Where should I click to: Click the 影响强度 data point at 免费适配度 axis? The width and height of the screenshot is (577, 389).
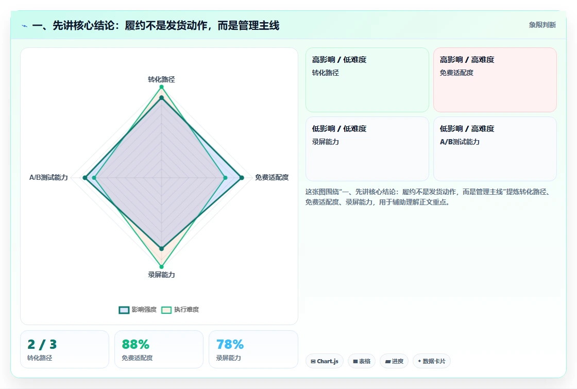(x=242, y=178)
